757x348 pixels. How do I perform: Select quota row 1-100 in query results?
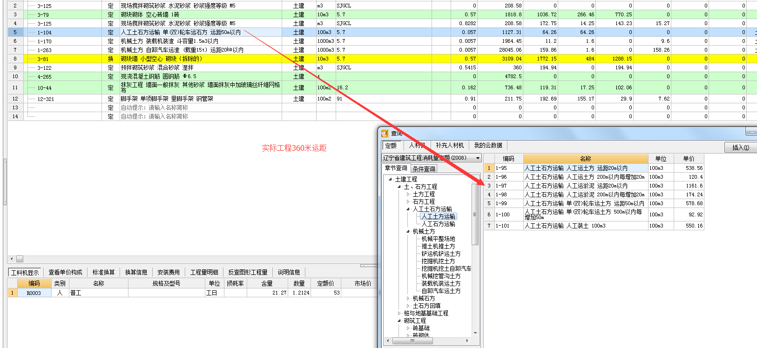coord(594,214)
